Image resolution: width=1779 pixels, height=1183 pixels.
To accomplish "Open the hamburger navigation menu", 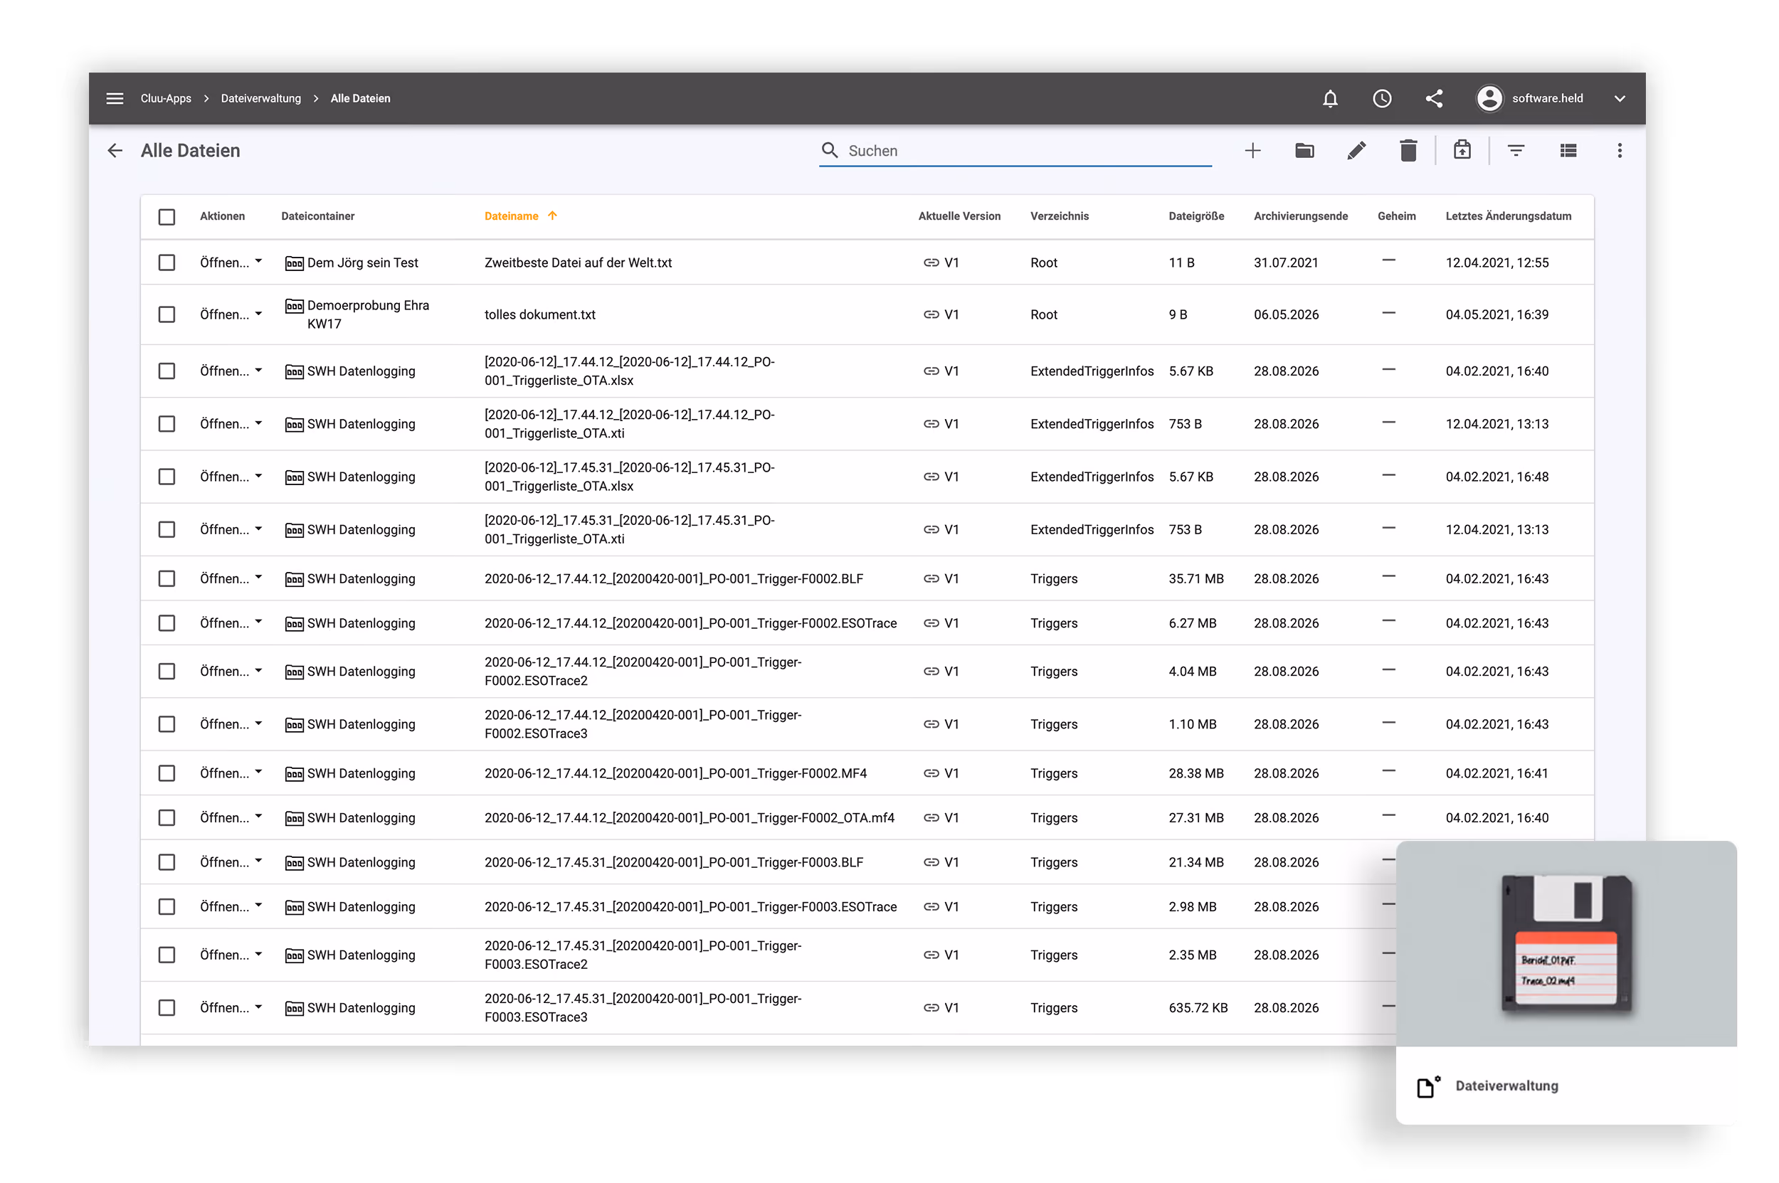I will pyautogui.click(x=115, y=98).
